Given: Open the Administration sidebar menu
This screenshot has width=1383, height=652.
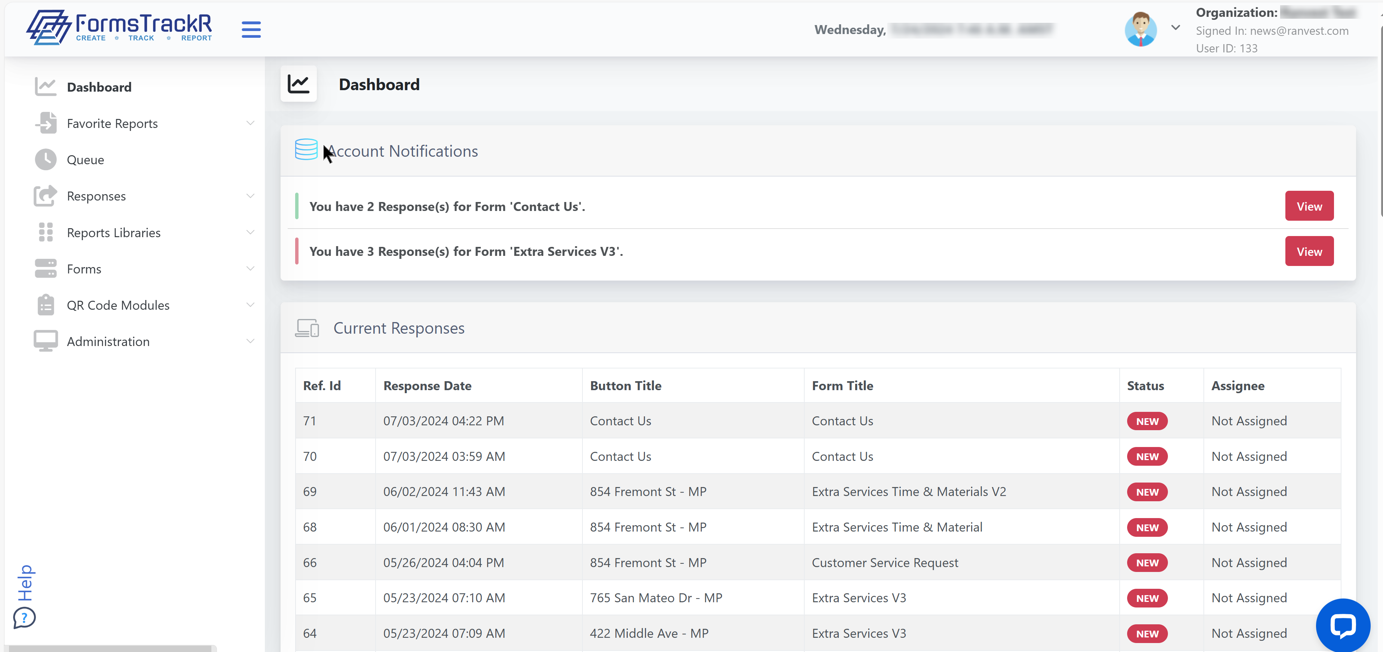Looking at the screenshot, I should tap(108, 342).
